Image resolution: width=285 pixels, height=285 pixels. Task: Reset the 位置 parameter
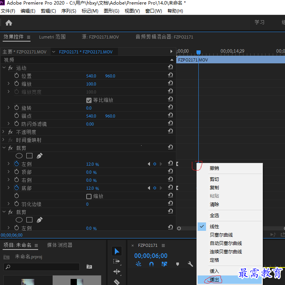170,75
